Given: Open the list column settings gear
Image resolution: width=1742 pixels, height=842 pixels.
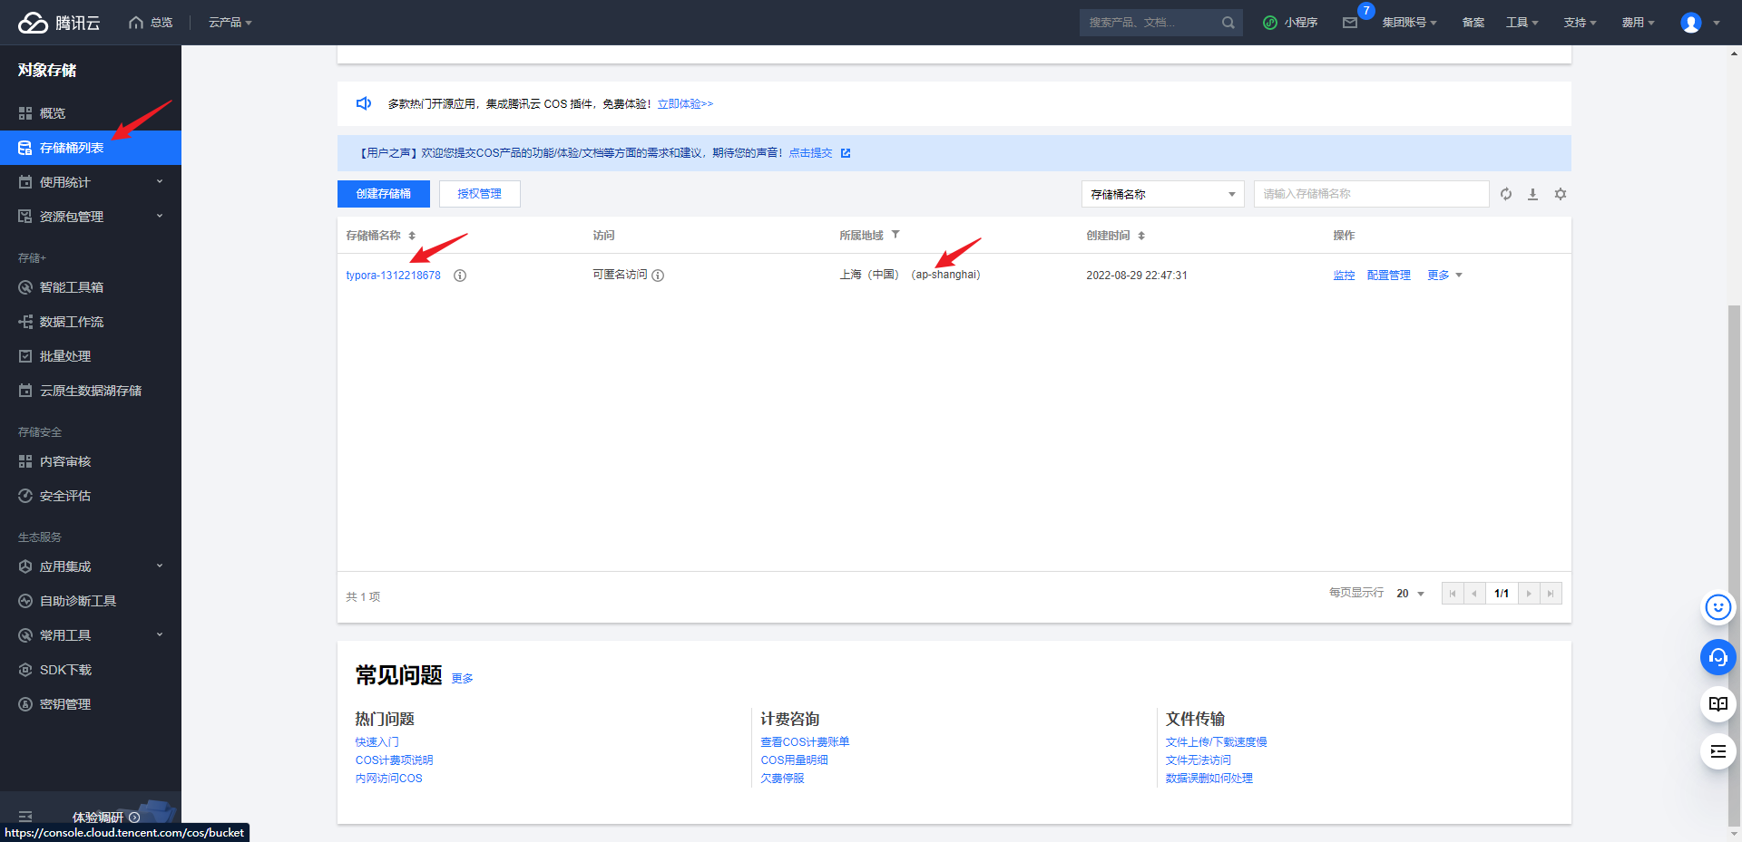Looking at the screenshot, I should pos(1561,194).
